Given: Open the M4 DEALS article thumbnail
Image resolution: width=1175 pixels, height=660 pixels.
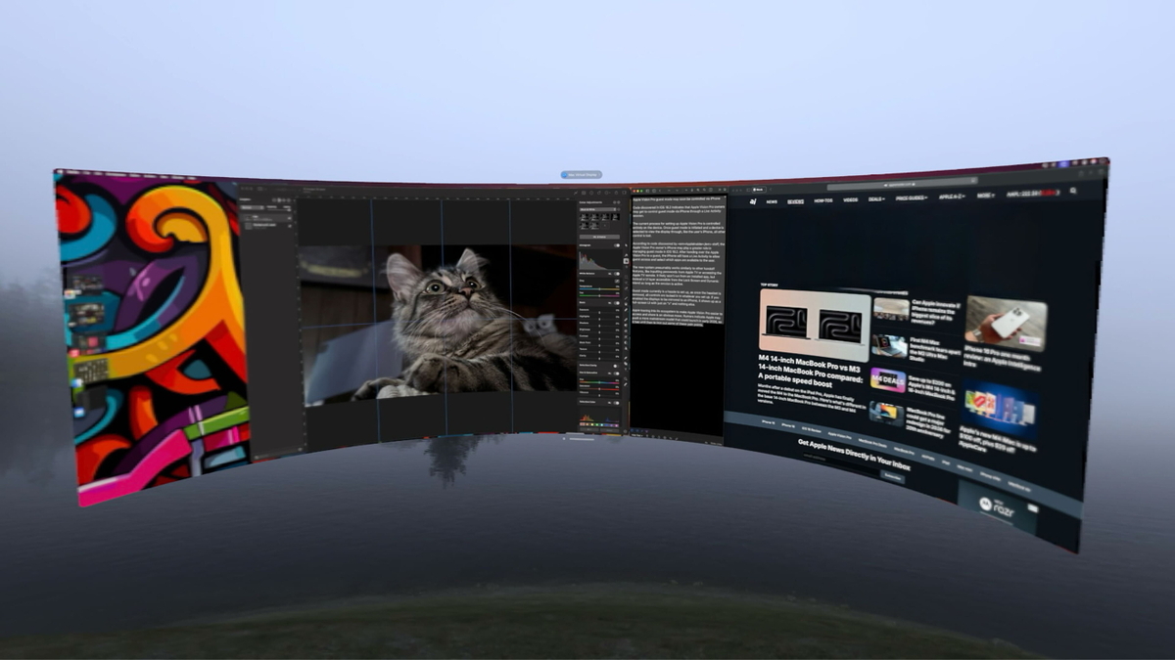Looking at the screenshot, I should coord(887,379).
